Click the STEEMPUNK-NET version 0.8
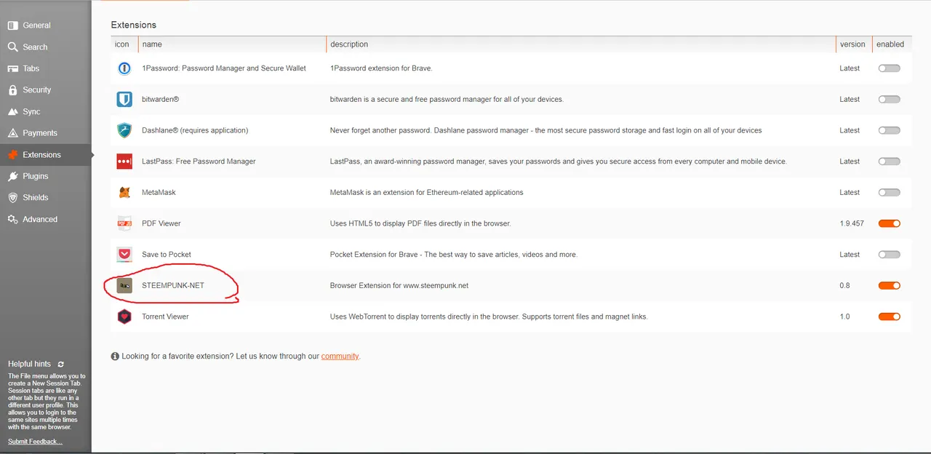This screenshot has width=931, height=454. click(x=844, y=286)
